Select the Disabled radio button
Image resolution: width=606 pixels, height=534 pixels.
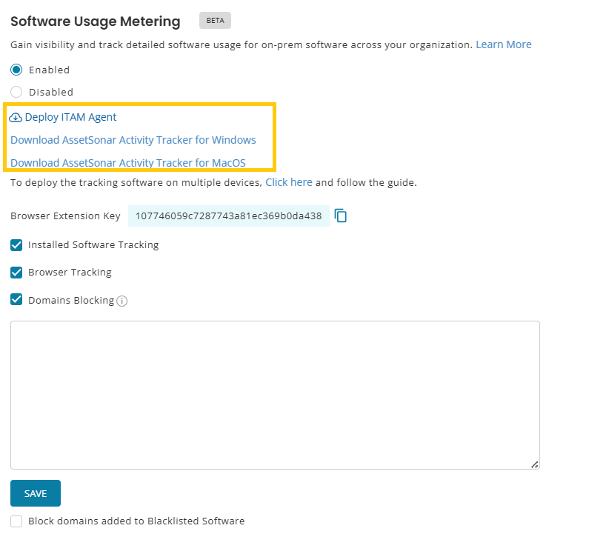(x=16, y=92)
